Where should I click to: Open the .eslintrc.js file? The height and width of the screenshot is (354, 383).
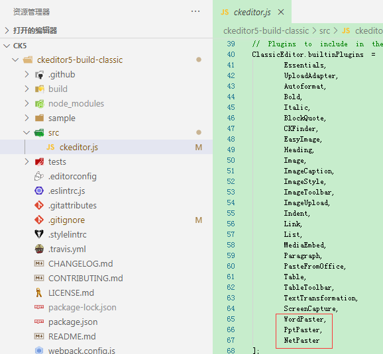tap(66, 191)
